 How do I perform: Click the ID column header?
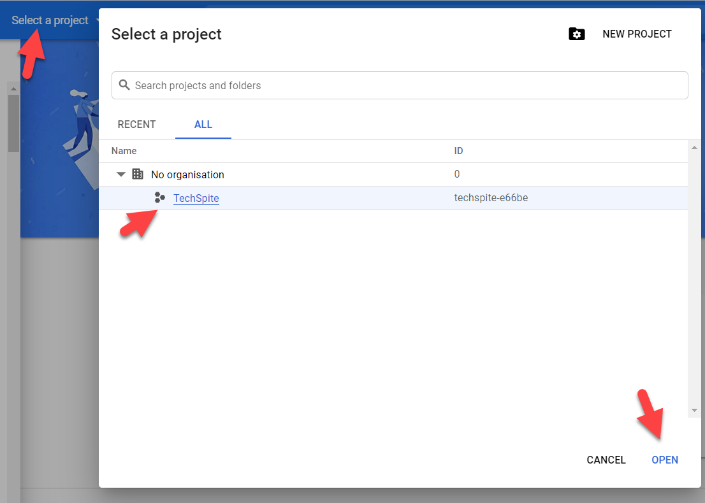(x=458, y=151)
